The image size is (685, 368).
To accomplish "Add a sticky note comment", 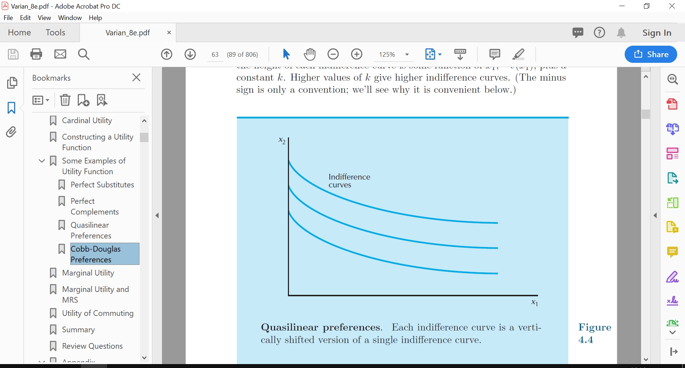I will pyautogui.click(x=495, y=54).
